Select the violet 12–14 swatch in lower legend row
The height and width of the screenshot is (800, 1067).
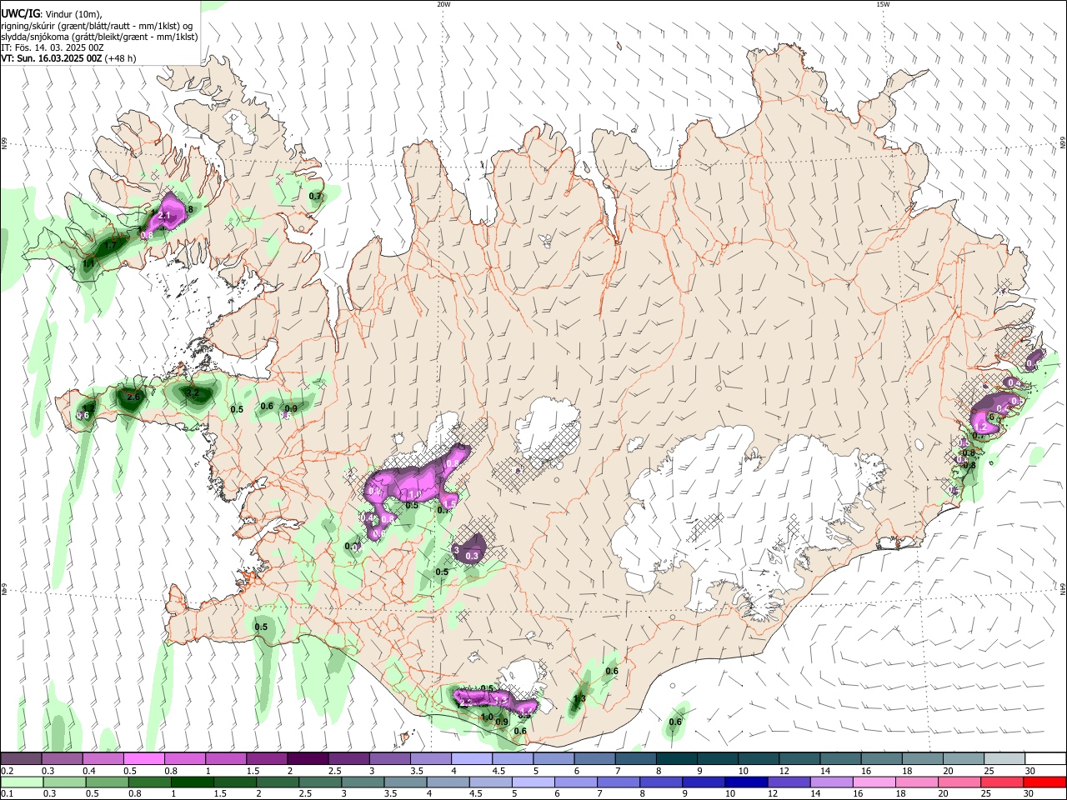point(789,782)
